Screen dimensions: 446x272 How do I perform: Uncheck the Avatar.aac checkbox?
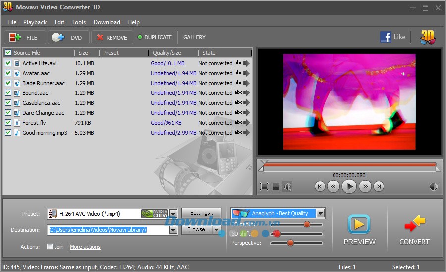(8, 73)
